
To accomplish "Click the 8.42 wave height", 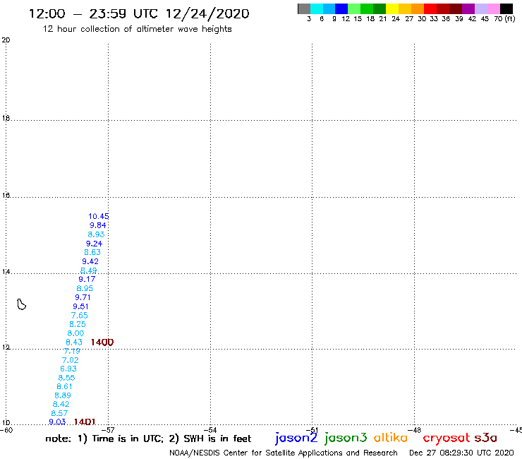I will click(61, 404).
